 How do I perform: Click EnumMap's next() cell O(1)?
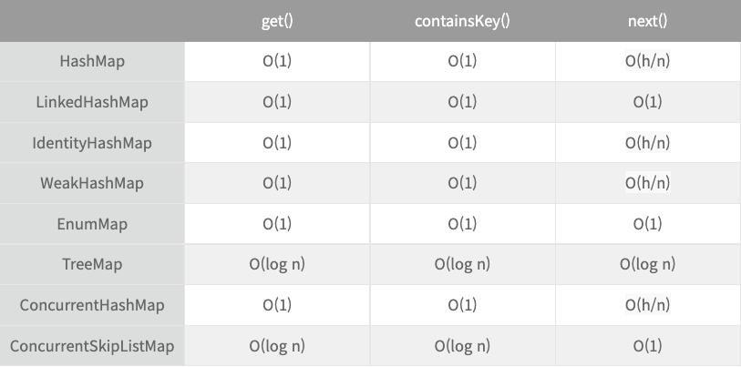(x=647, y=224)
